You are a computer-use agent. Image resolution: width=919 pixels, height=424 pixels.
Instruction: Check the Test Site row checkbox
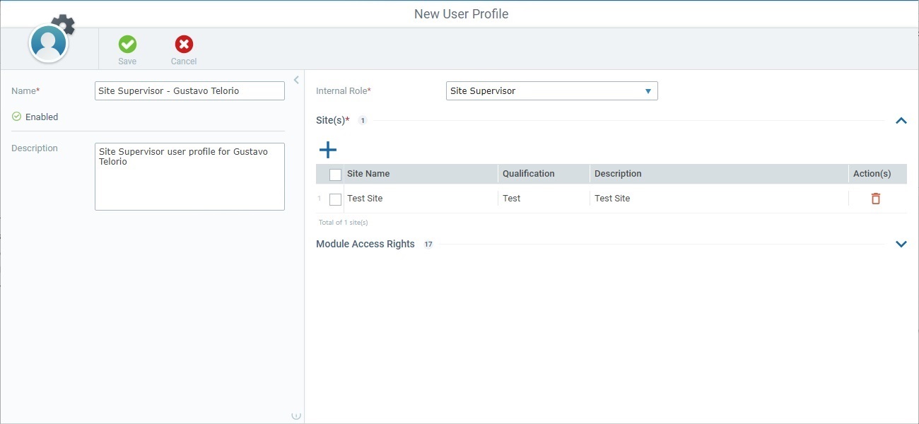click(335, 199)
